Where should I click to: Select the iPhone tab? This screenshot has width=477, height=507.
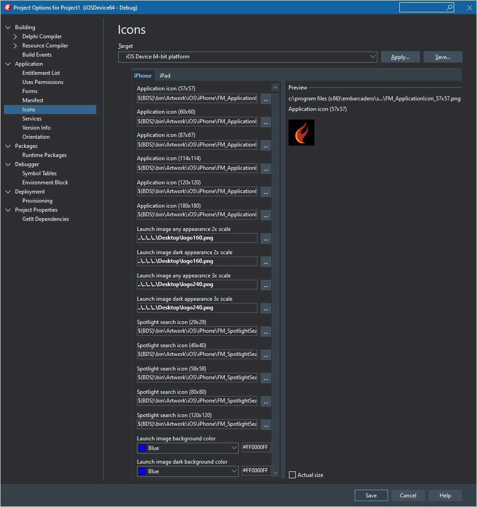coord(142,76)
